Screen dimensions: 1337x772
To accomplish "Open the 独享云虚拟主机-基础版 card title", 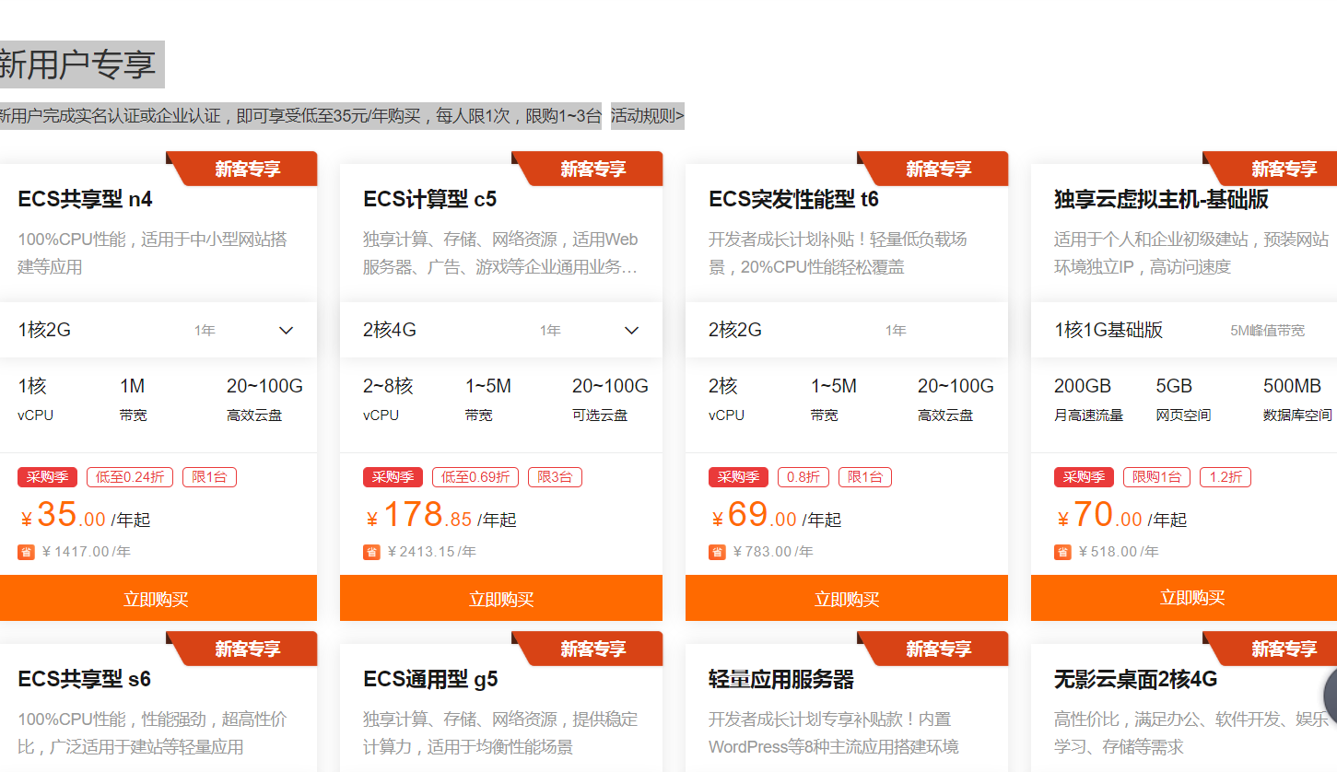I will coord(1161,199).
